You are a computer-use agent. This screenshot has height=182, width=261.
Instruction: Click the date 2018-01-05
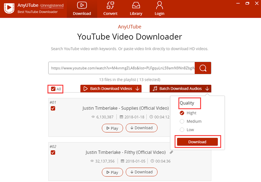pyautogui.click(x=135, y=161)
